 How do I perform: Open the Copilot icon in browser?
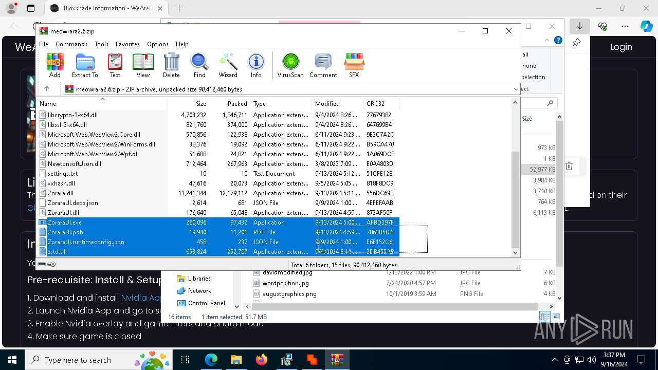pos(647,26)
